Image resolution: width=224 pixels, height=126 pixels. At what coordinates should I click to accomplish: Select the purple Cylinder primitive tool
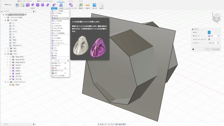[x=38, y=5]
